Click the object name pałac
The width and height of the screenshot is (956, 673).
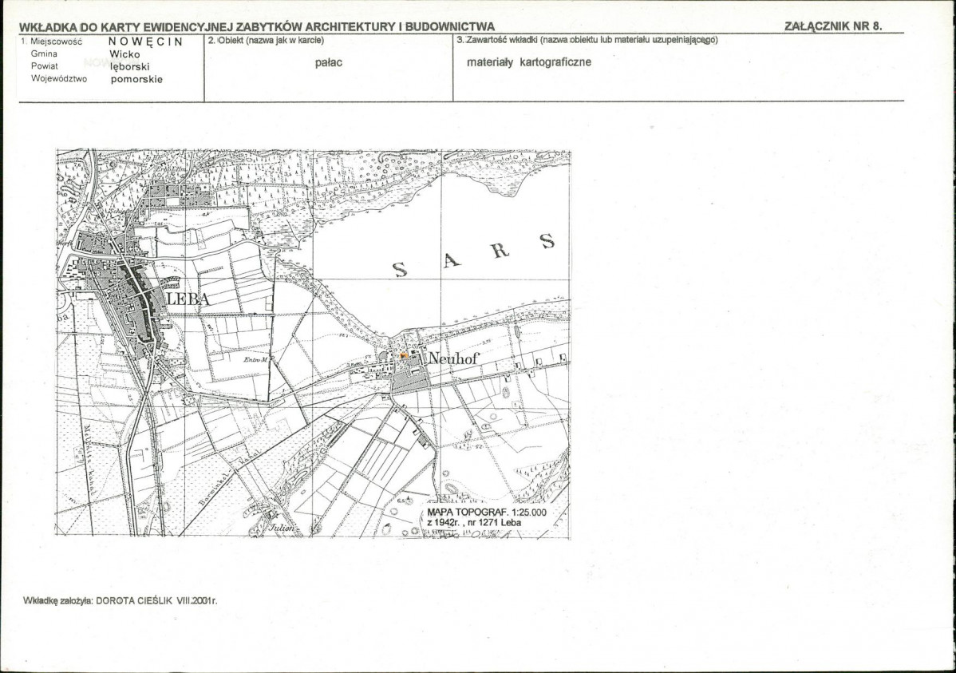click(x=329, y=63)
